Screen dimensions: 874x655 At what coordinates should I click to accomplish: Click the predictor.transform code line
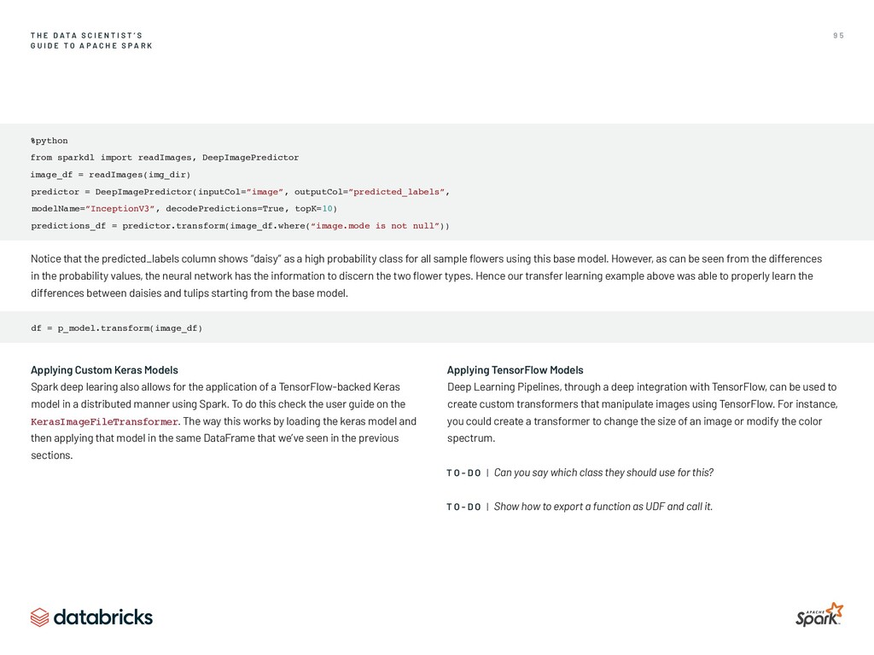coord(240,225)
